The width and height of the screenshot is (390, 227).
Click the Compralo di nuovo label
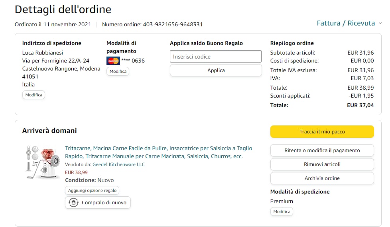(104, 203)
